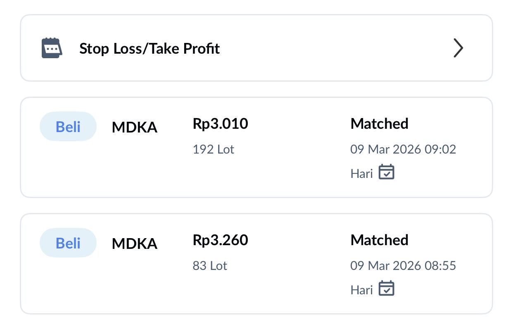Click the Stop Loss/Take Profit calendar icon
Screen dimensions: 513x324
tap(52, 48)
